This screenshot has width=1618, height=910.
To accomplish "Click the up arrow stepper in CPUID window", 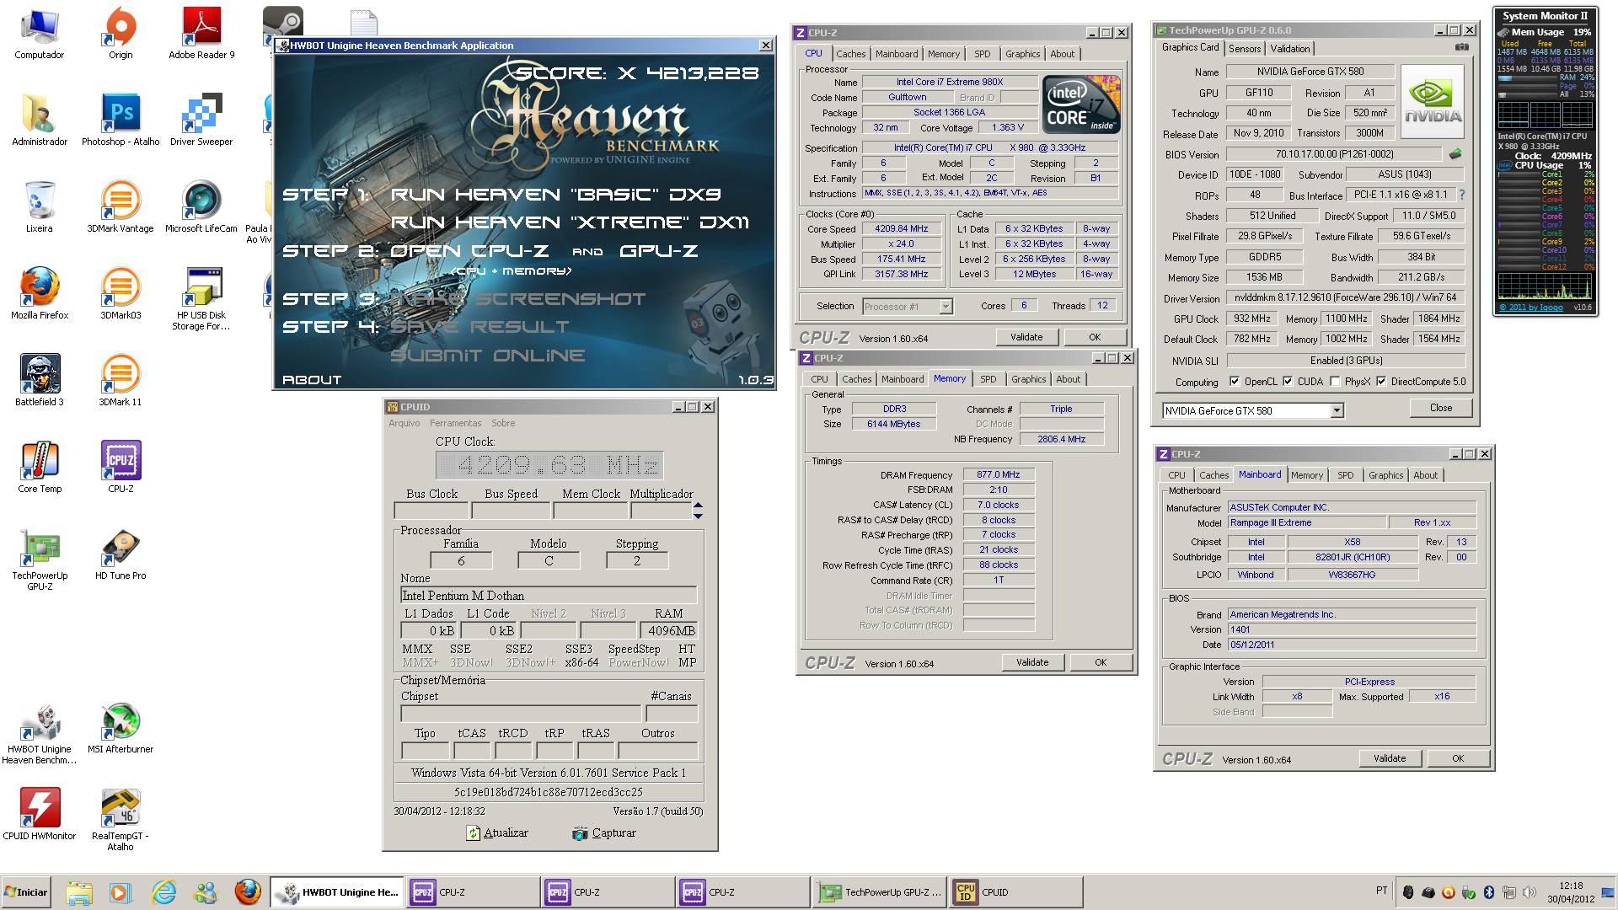I will click(698, 506).
